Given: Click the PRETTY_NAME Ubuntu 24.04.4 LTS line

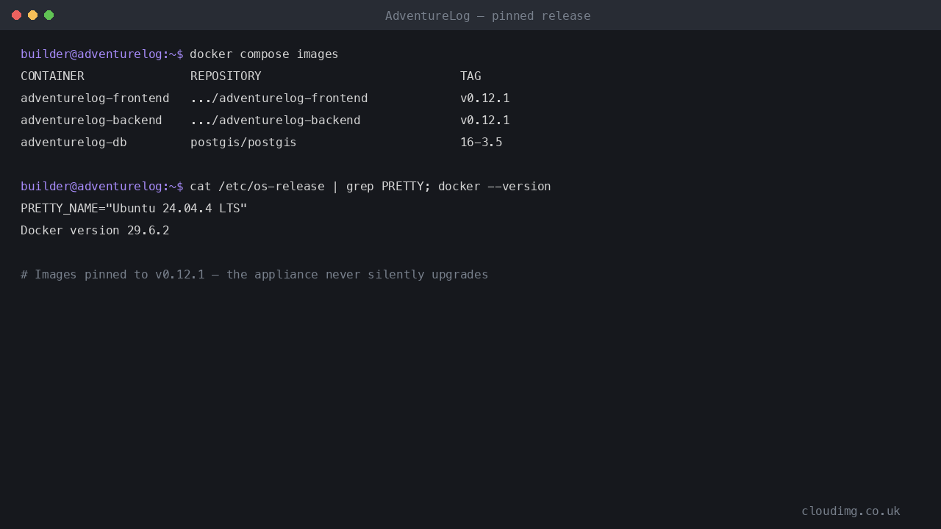Looking at the screenshot, I should [x=134, y=209].
